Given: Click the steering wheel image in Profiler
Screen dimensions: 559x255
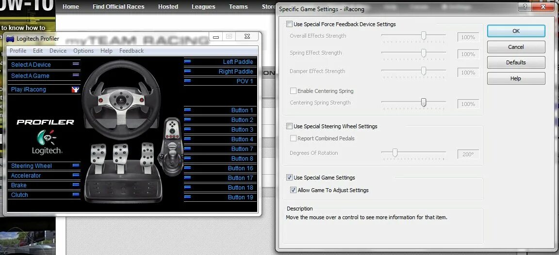Looking at the screenshot, I should [121, 100].
